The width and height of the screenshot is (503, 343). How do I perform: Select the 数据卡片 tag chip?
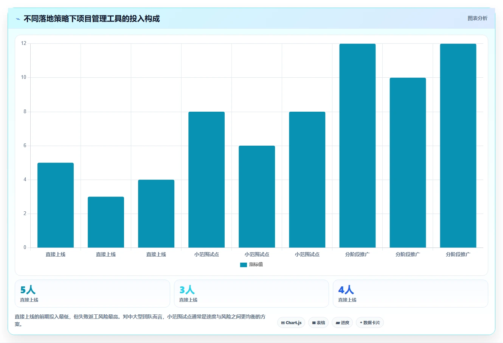pos(370,323)
